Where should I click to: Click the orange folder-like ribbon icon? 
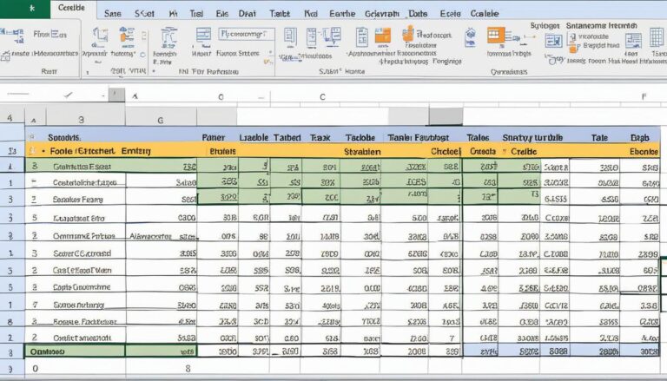pyautogui.click(x=382, y=36)
